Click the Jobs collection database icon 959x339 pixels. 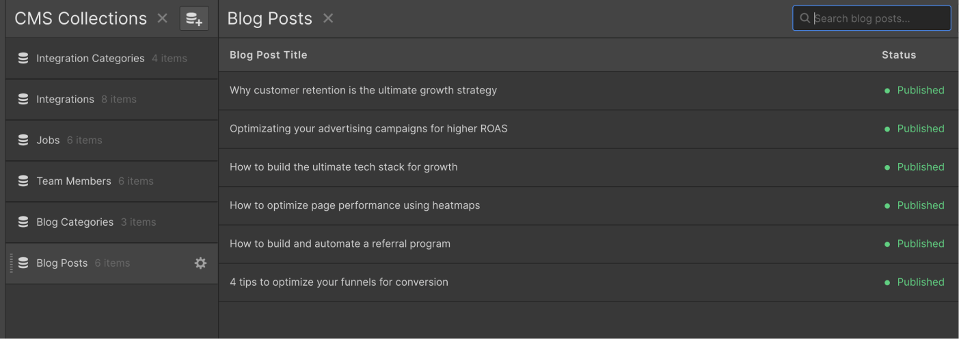(x=23, y=141)
